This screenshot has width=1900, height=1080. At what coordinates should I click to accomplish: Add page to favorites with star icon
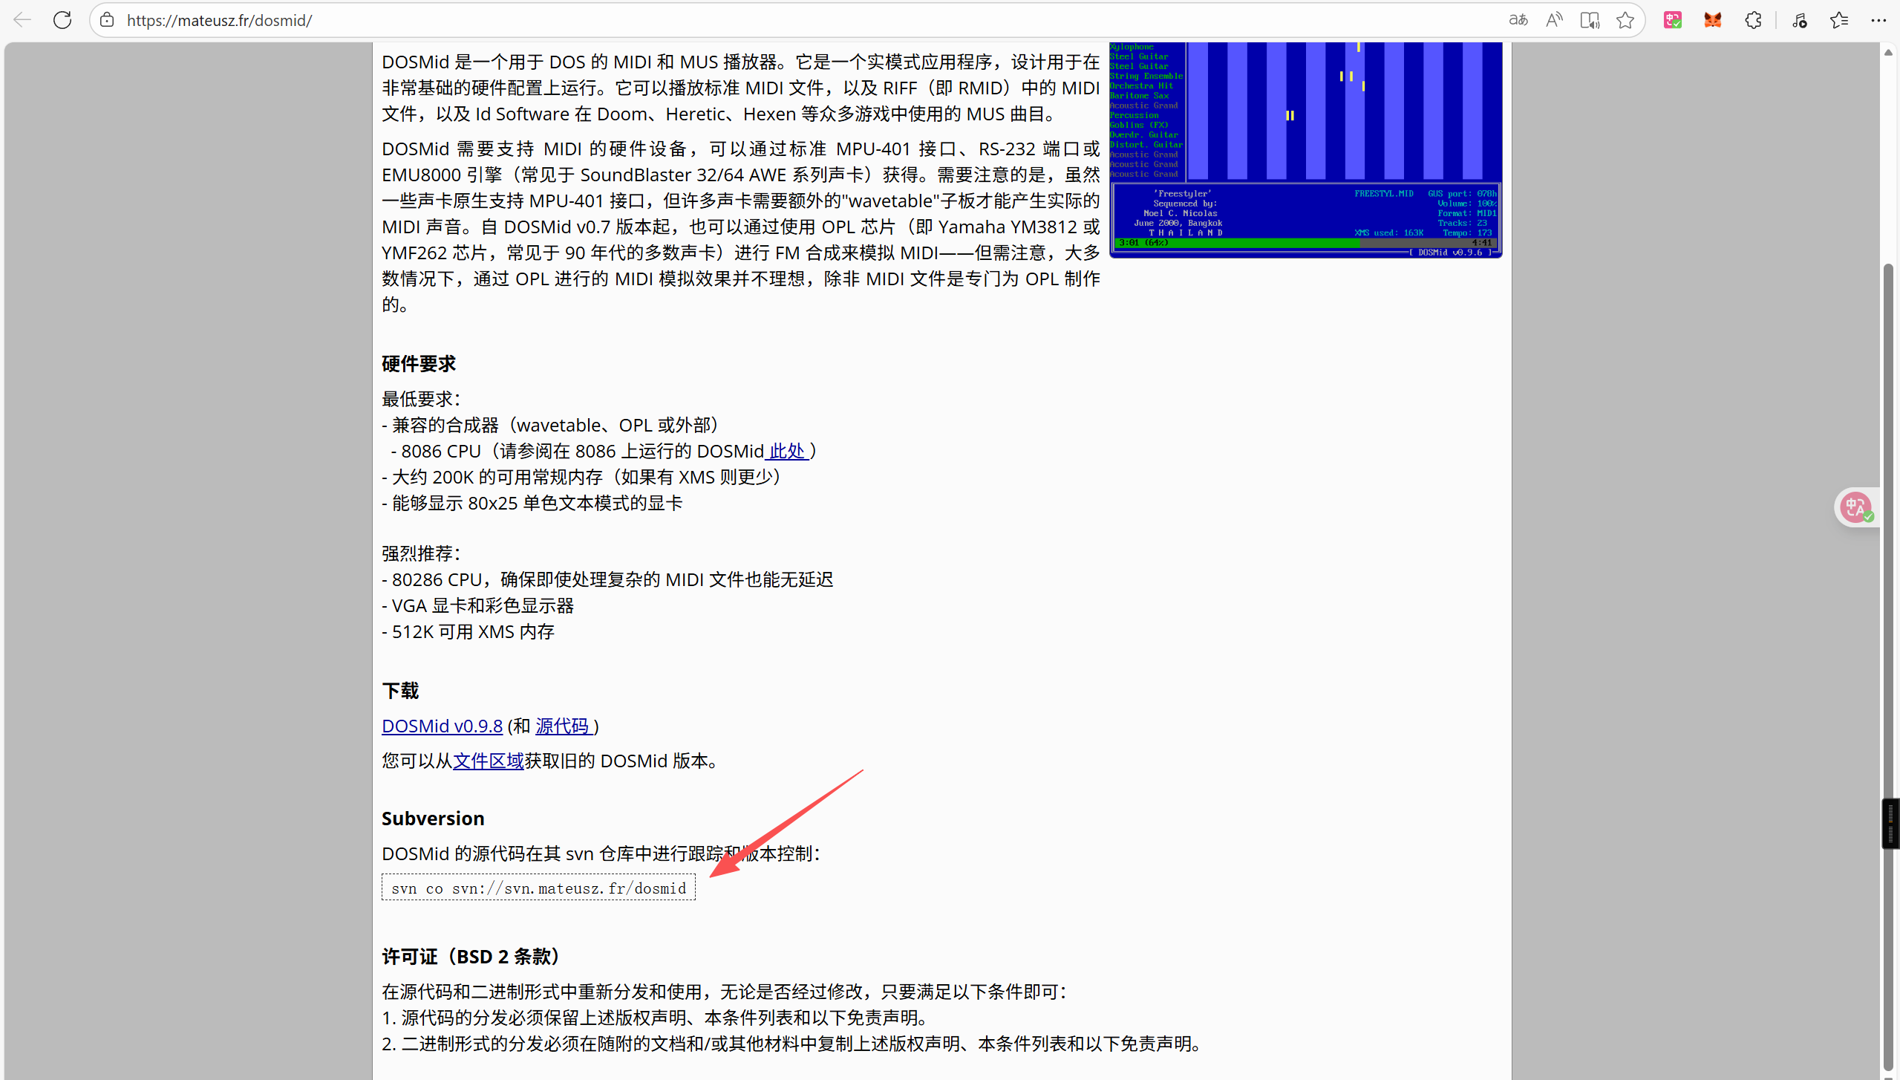[1625, 20]
